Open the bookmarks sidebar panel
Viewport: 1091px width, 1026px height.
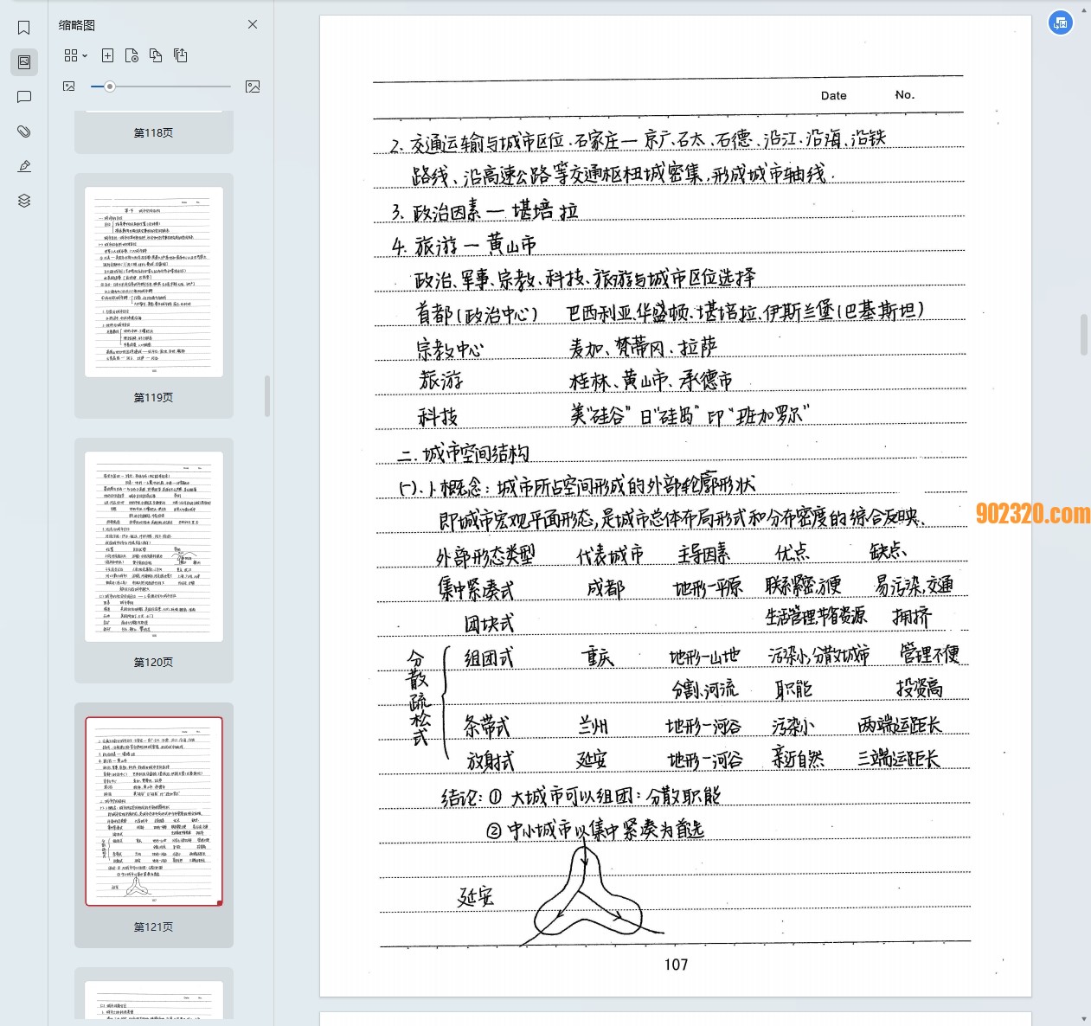[24, 28]
